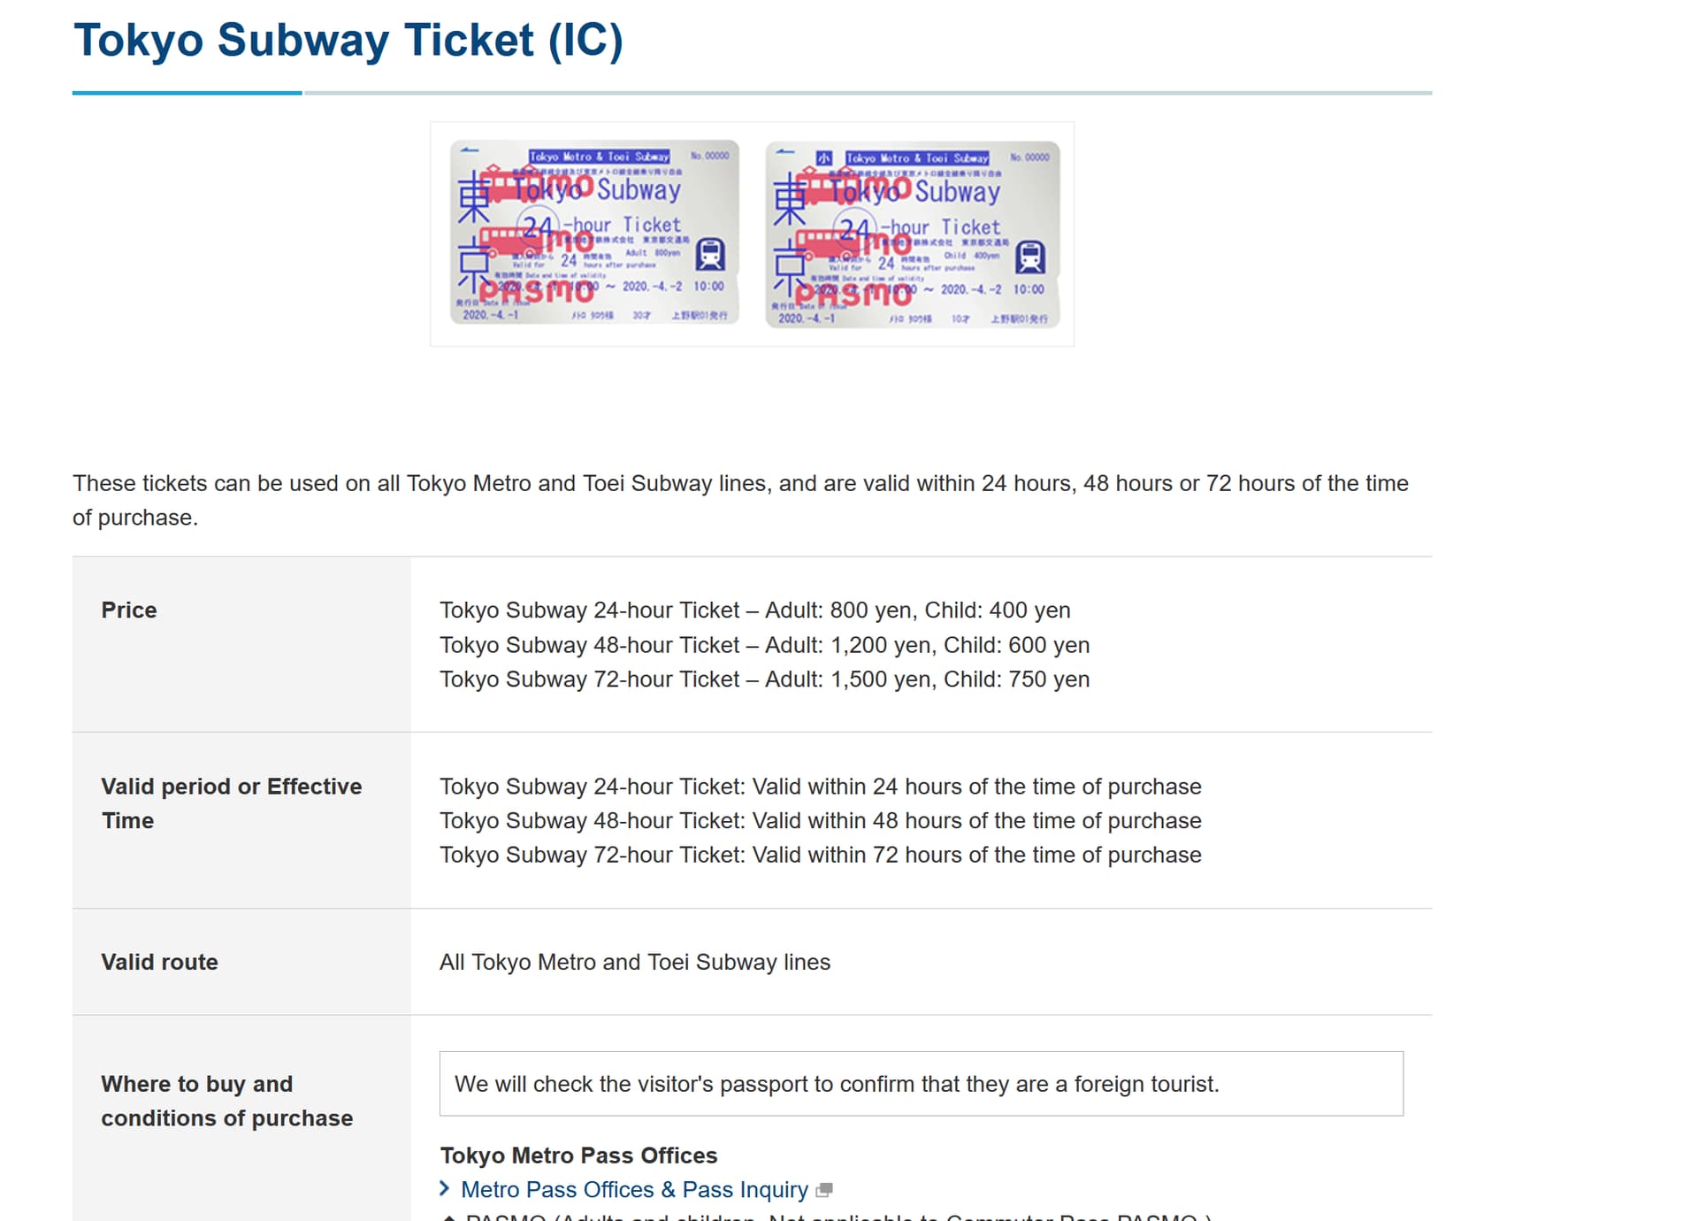
Task: Click the Tokyo Subway Ticket (IC) heading
Action: pos(348,41)
